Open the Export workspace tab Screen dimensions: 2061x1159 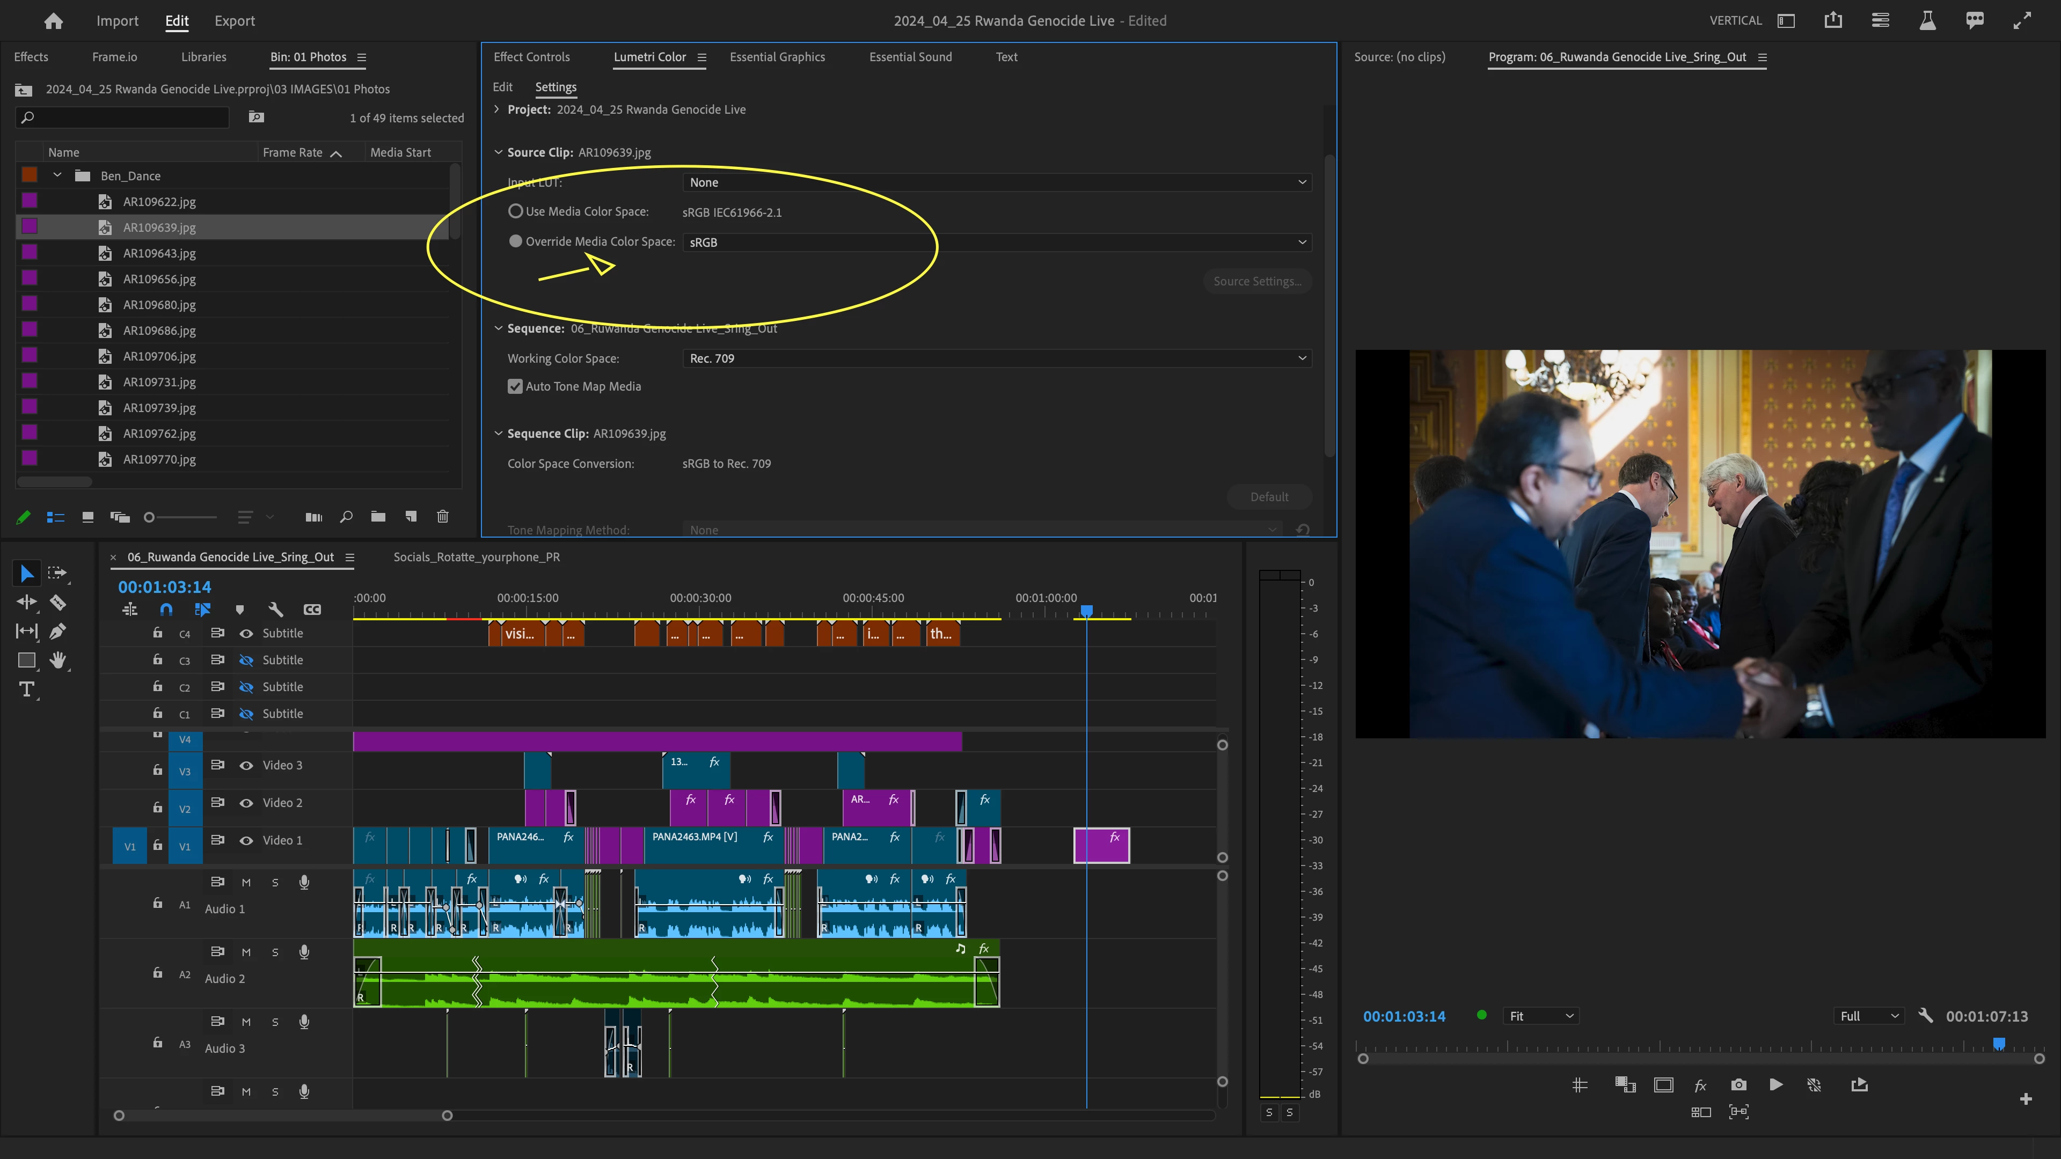(x=235, y=21)
